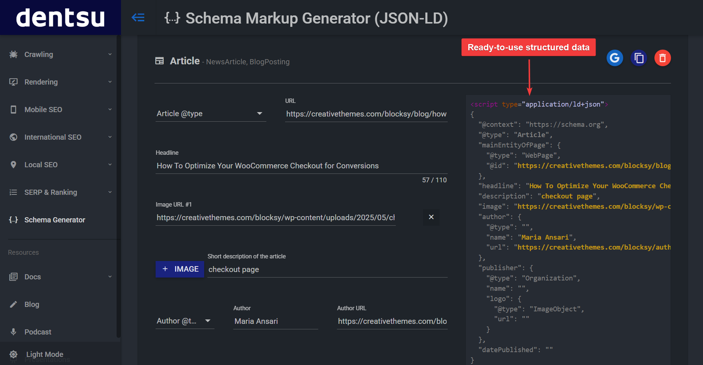Viewport: 703px width, 365px height.
Task: Click the Schema Markup Generator page title
Action: tap(317, 18)
